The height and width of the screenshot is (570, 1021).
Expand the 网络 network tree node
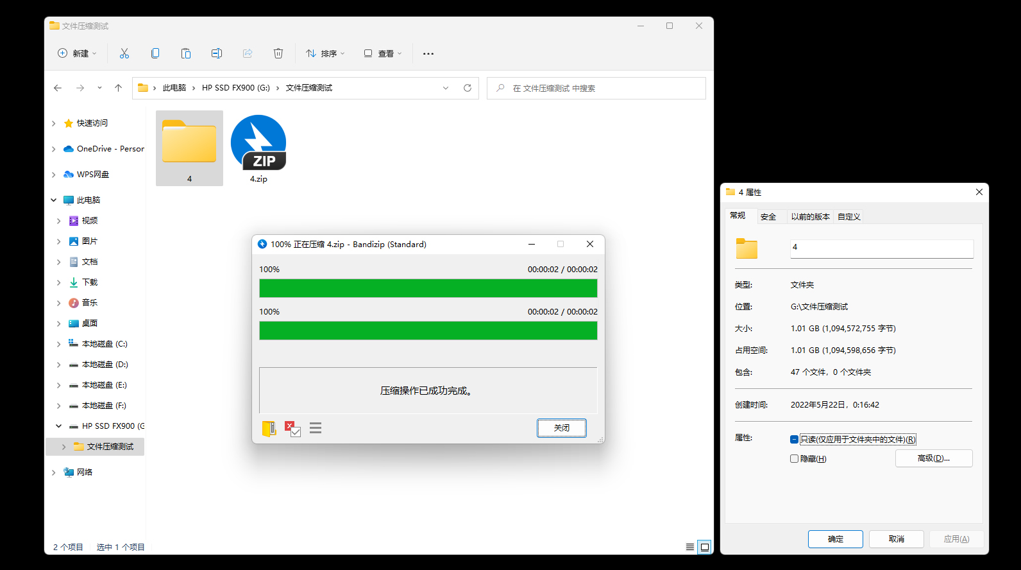click(54, 472)
